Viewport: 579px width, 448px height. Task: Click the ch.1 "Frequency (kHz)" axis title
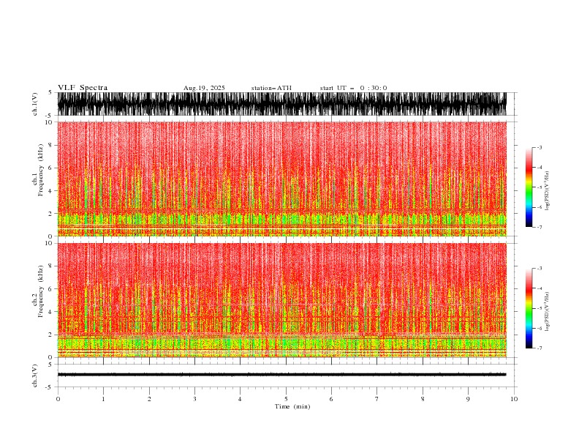(x=41, y=170)
